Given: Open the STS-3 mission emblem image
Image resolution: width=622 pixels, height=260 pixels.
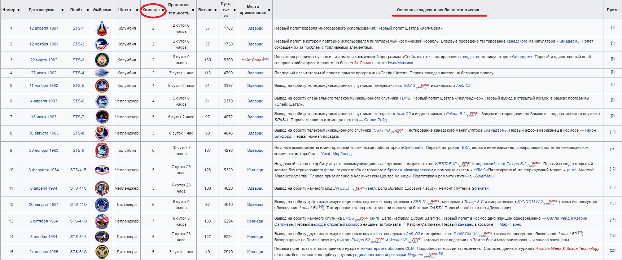Looking at the screenshot, I should tap(102, 60).
